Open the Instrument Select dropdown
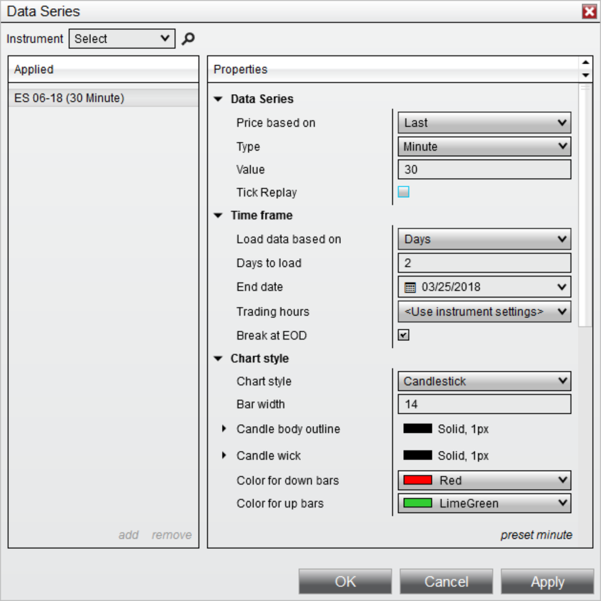 [122, 38]
